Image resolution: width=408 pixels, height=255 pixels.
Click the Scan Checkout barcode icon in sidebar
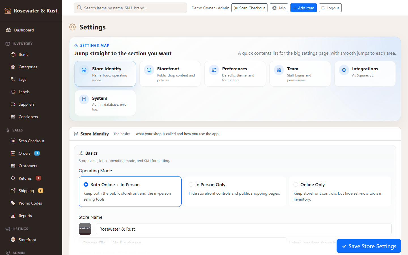(13, 141)
